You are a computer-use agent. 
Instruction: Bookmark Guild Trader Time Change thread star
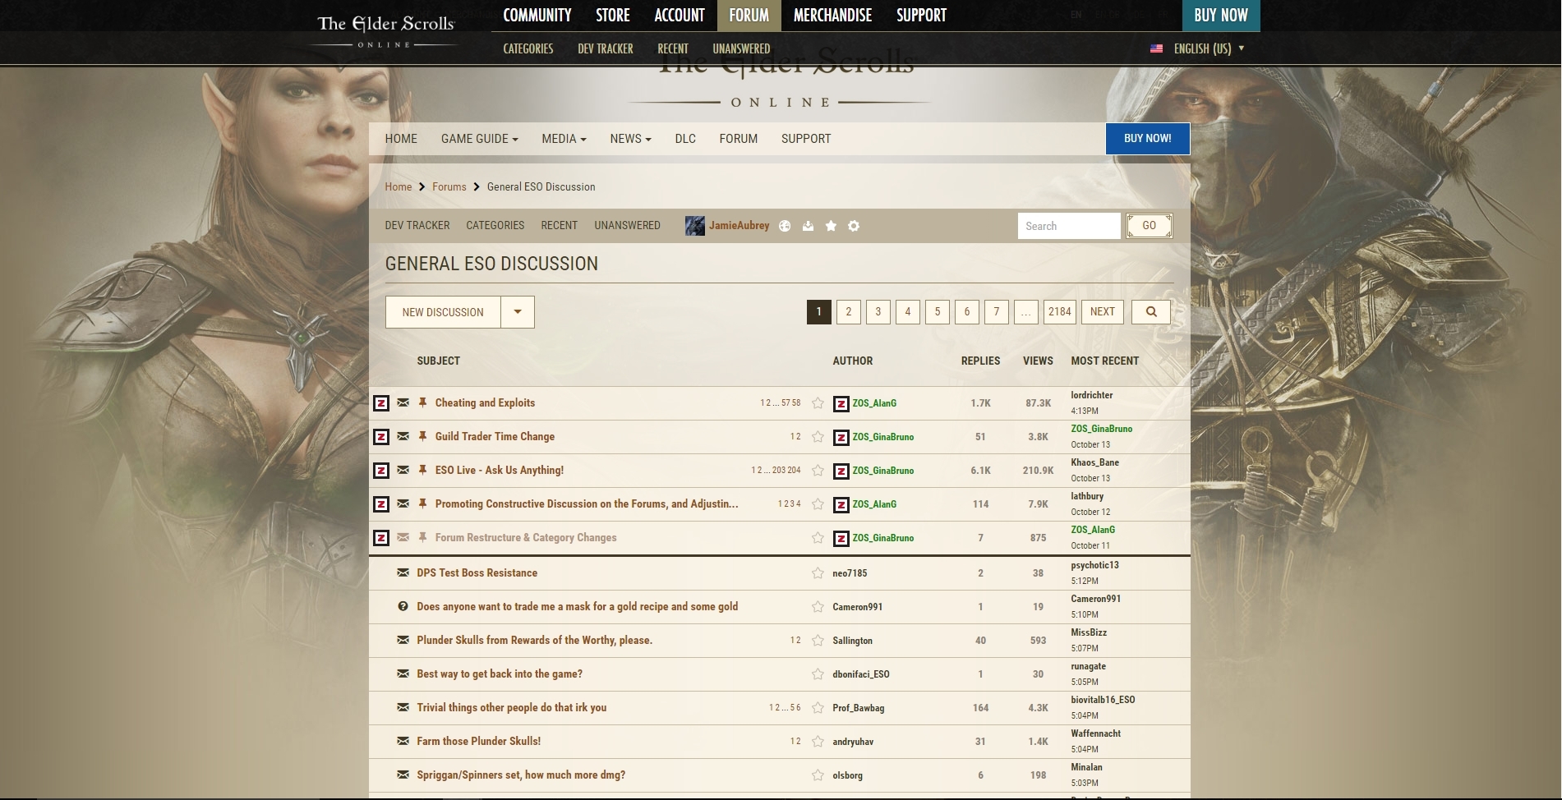(x=818, y=437)
